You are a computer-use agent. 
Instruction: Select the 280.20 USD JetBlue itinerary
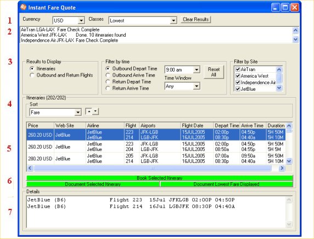156,159
